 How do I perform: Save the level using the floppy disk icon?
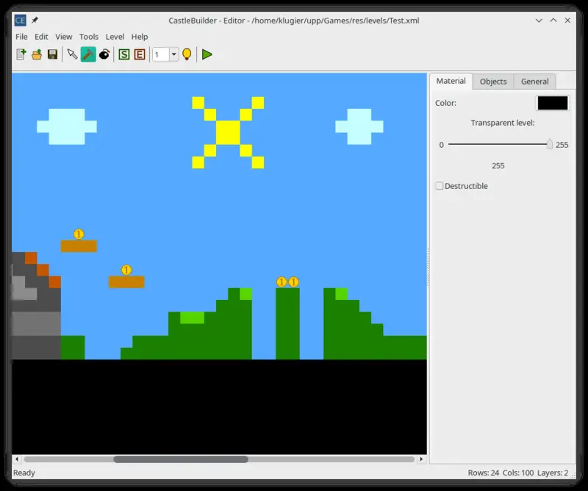(52, 54)
